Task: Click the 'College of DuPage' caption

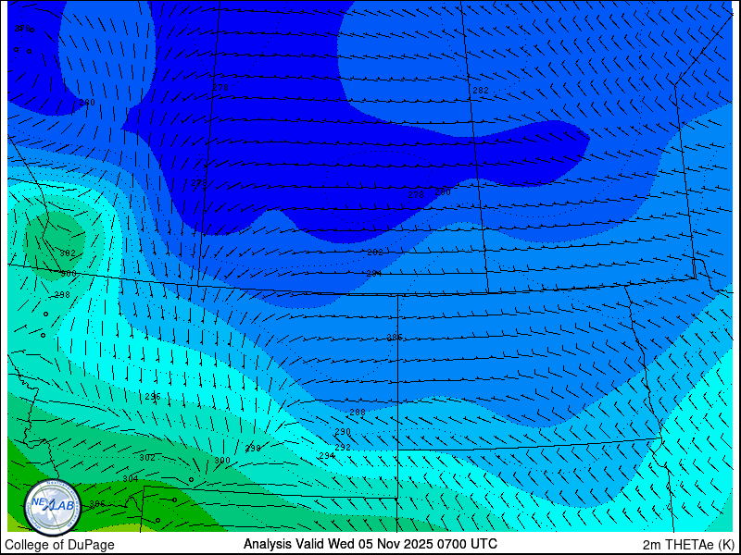Action: pos(59,545)
